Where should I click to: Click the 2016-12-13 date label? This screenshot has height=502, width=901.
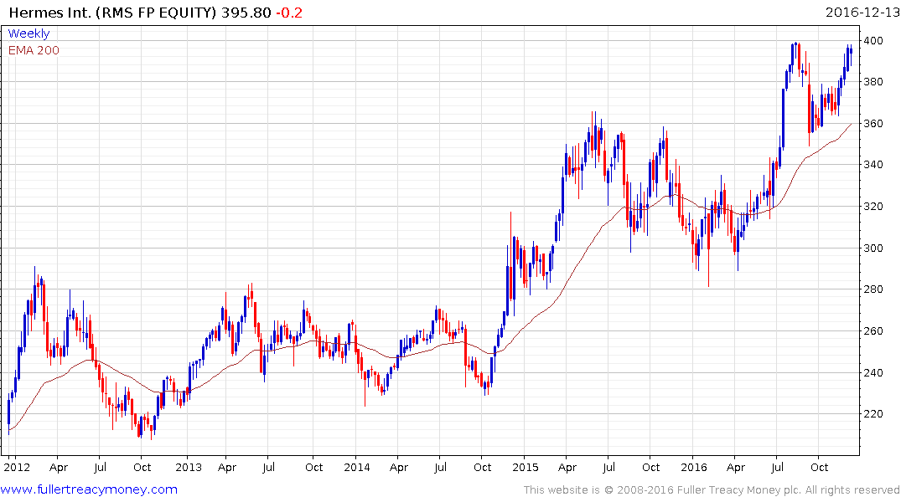coord(862,13)
